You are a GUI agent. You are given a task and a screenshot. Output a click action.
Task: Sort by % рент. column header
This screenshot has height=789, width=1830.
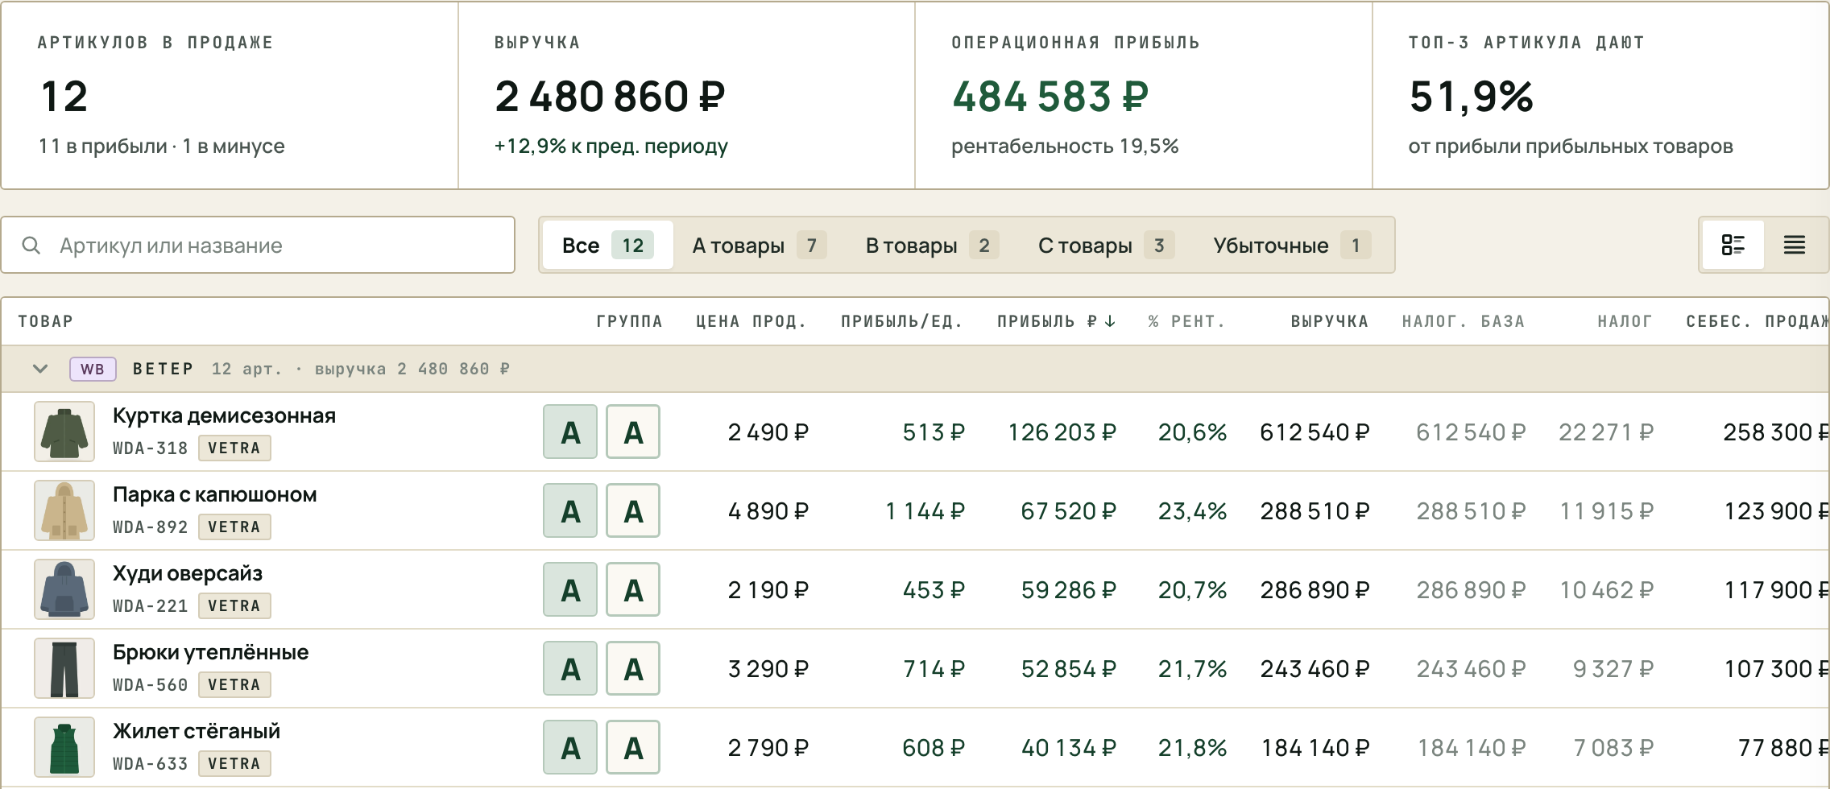[1186, 321]
